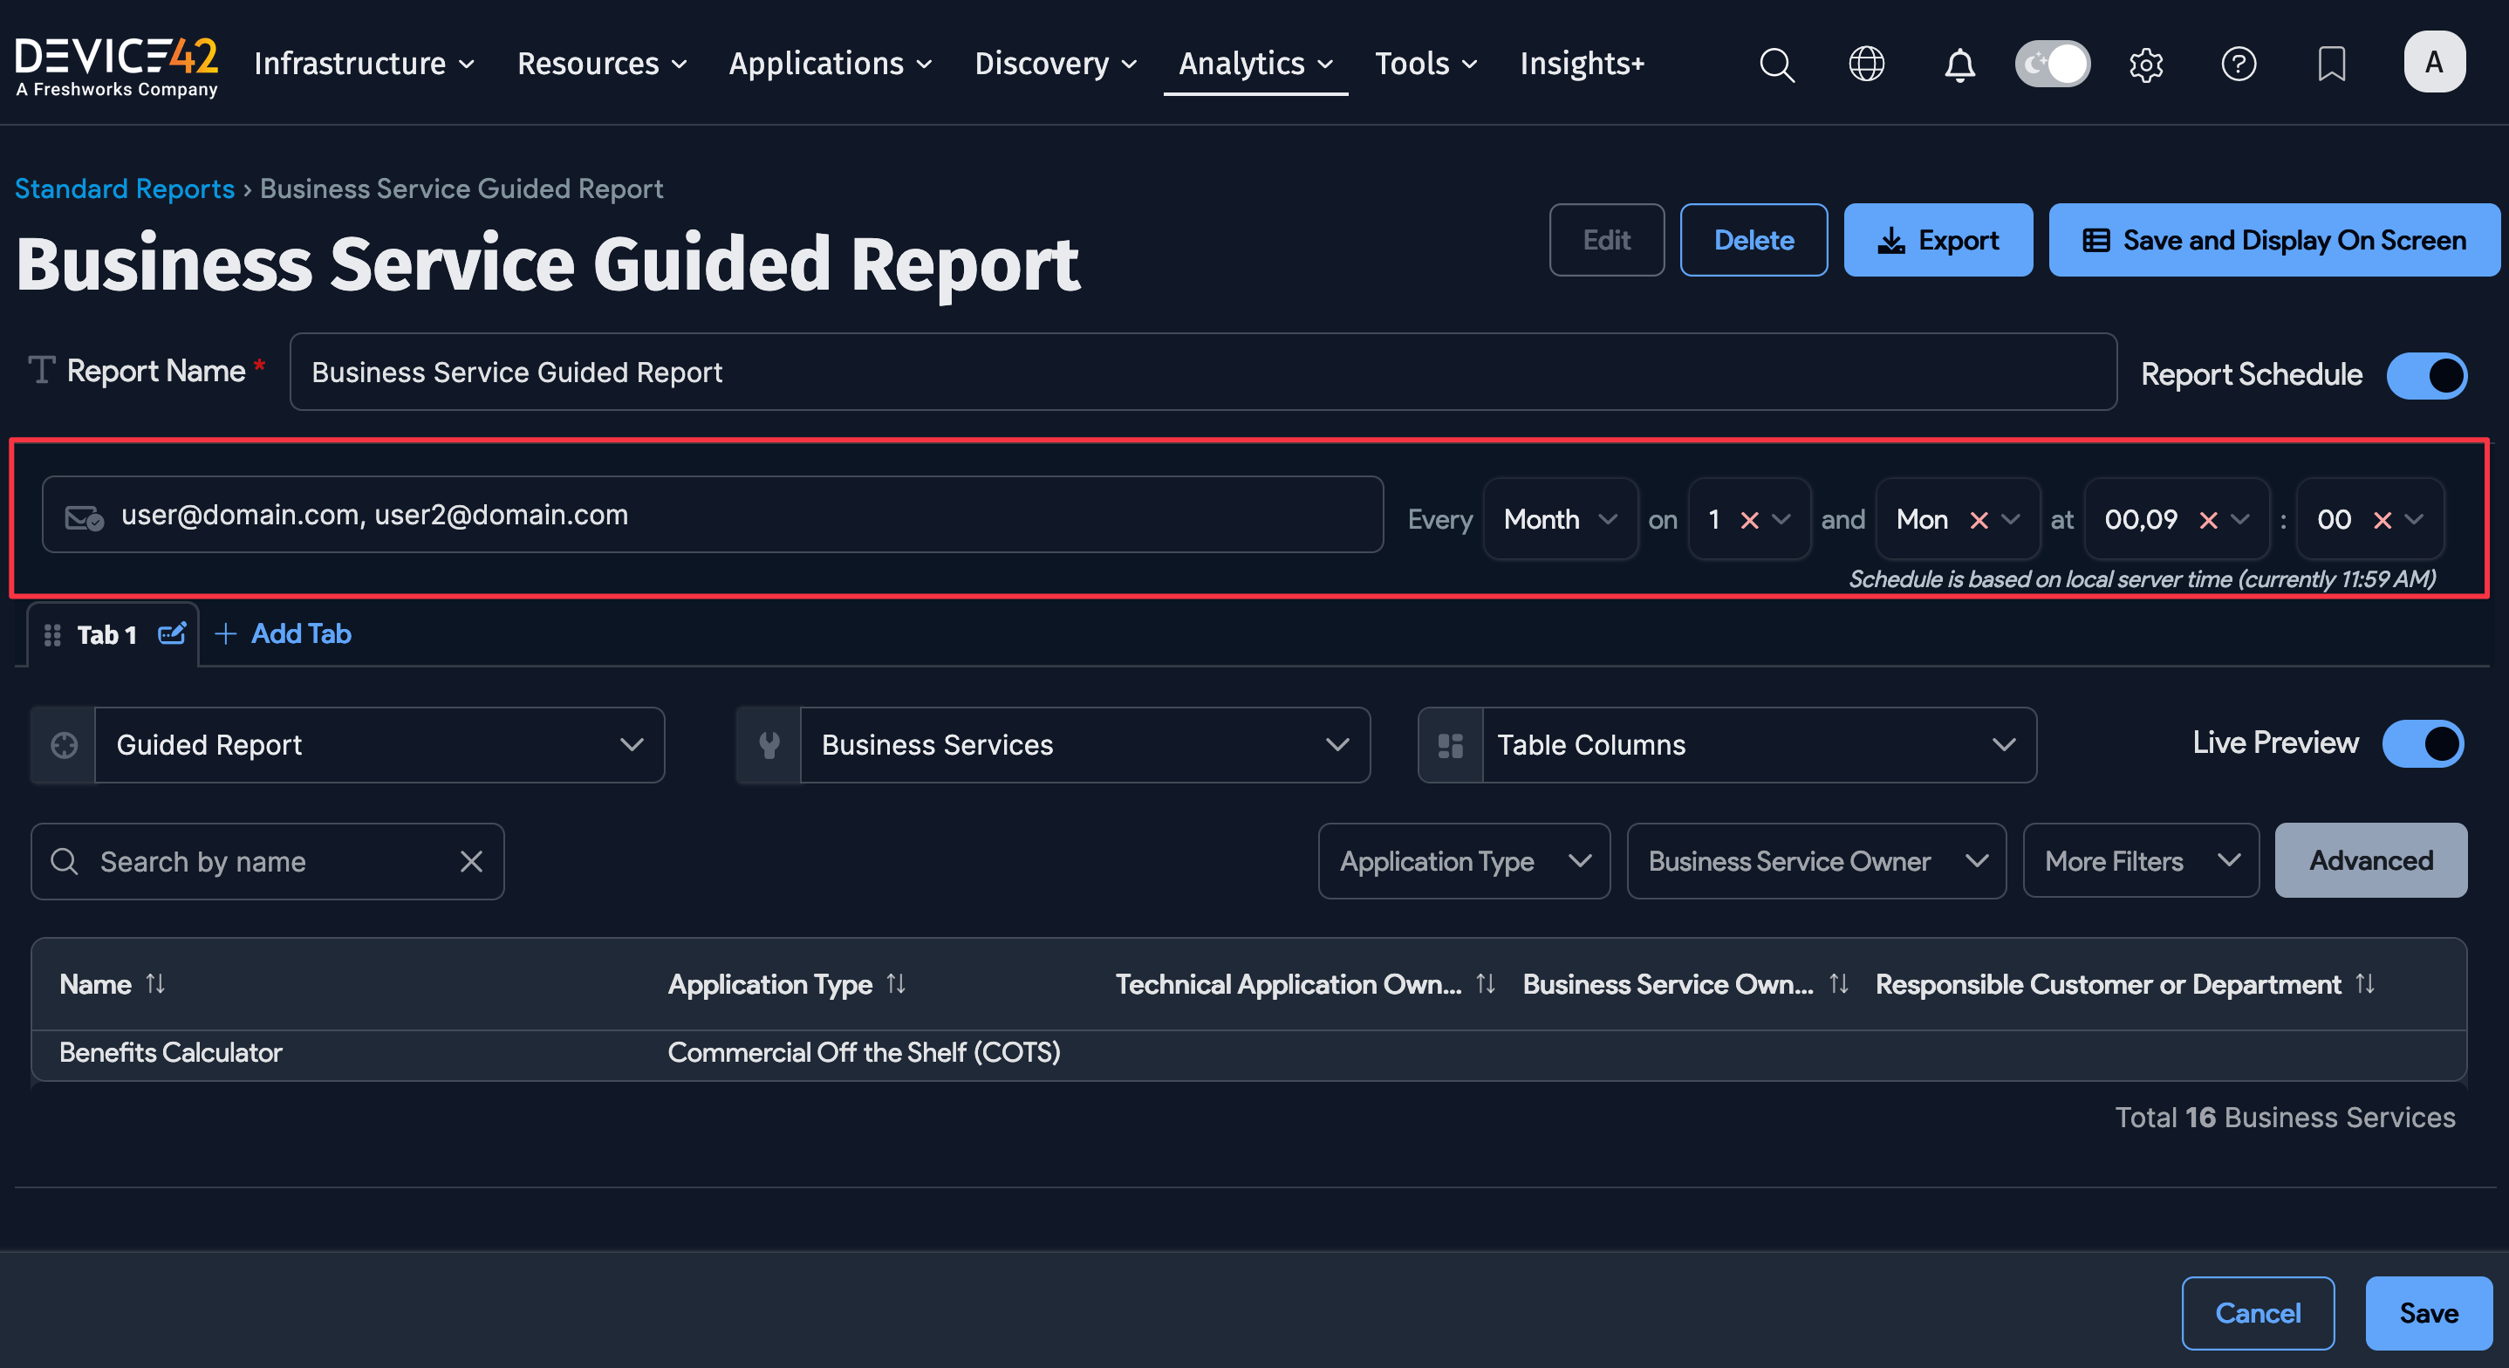Open the Business Service Owner filter

[1816, 861]
